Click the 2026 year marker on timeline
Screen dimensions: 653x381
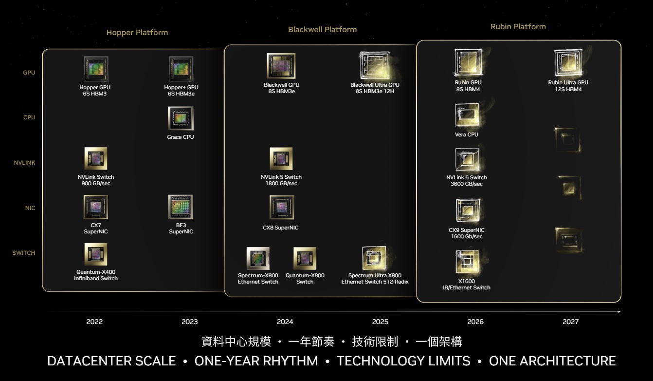(x=475, y=322)
